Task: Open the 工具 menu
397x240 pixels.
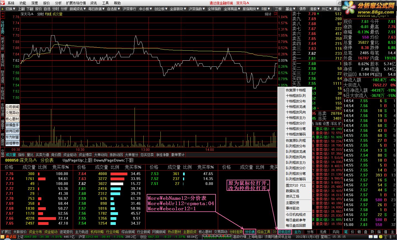Action: [x=105, y=3]
